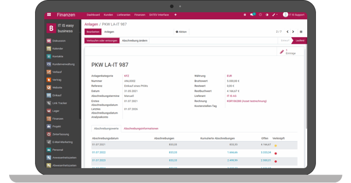This screenshot has height=183, width=351.
Task: Click the Link Tracker sidebar icon
Action: (49, 103)
